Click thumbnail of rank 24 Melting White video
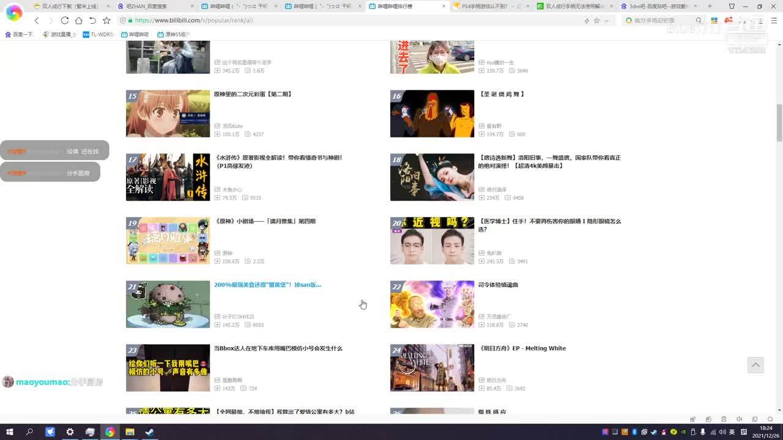783x440 pixels. 432,368
